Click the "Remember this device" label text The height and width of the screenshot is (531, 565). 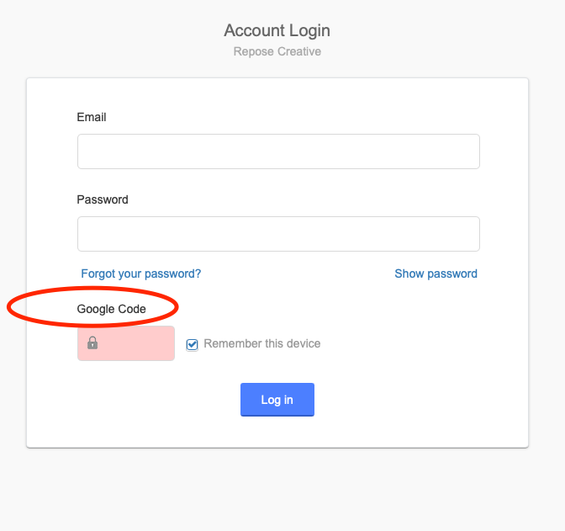[261, 343]
